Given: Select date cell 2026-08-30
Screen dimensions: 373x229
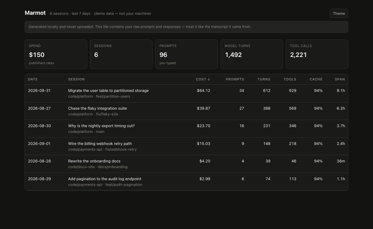Looking at the screenshot, I should (39, 126).
